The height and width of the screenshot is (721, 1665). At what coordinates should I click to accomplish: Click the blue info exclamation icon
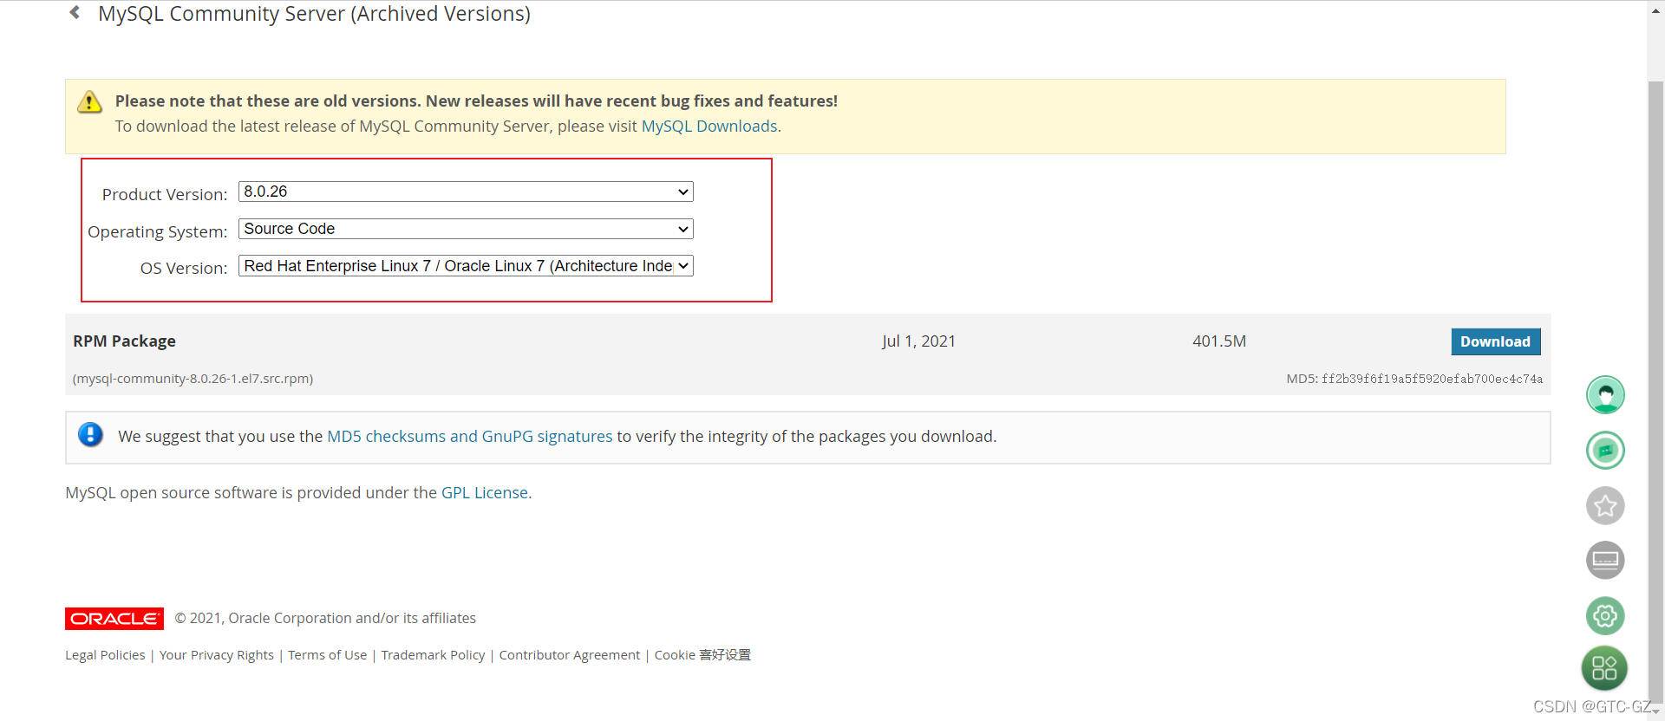[90, 435]
